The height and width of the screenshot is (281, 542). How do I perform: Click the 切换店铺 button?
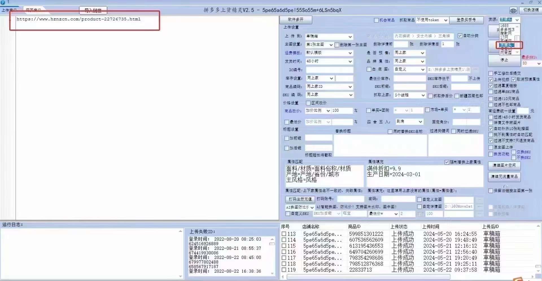click(x=530, y=10)
